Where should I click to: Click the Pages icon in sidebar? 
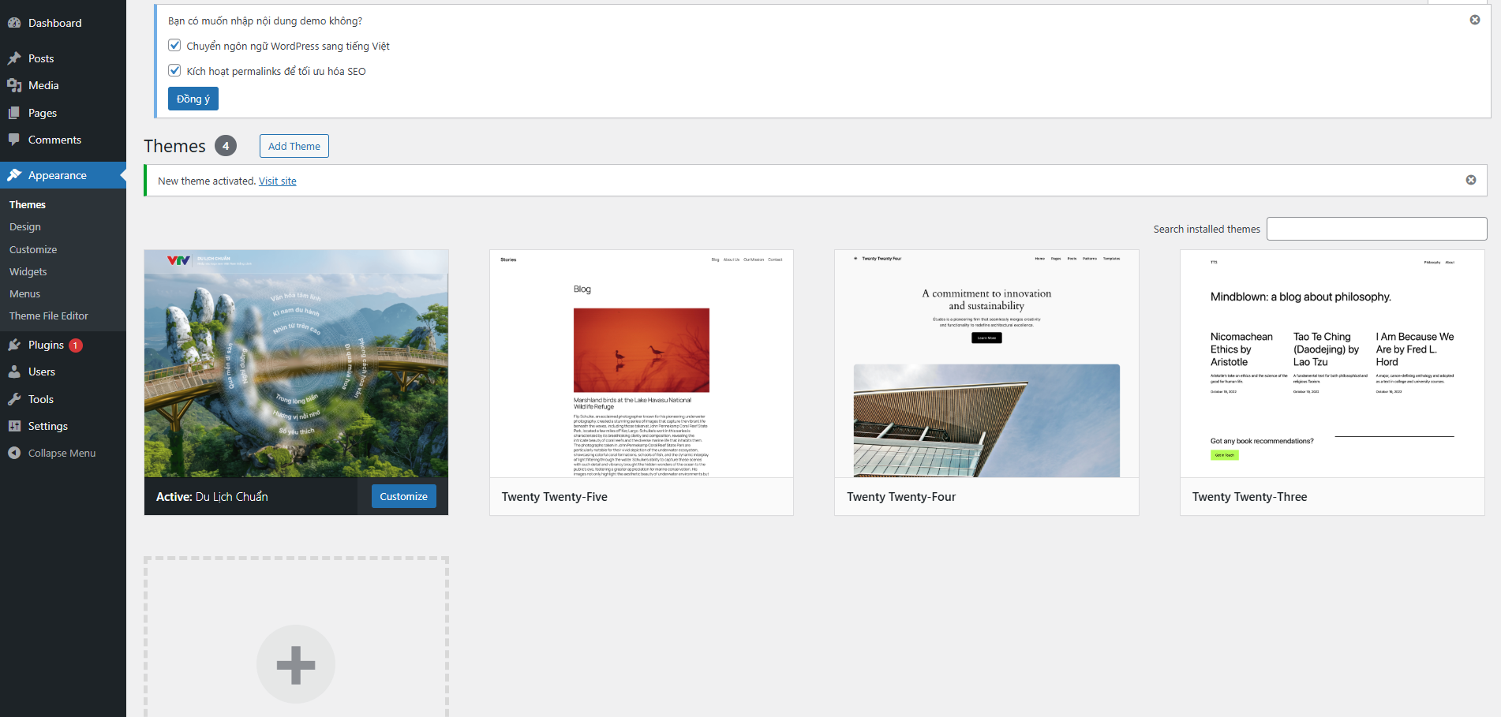[x=14, y=113]
